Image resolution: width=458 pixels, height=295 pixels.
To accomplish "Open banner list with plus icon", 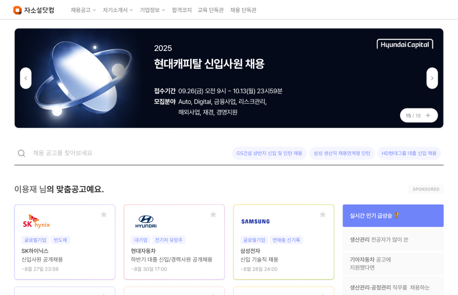I will point(428,115).
